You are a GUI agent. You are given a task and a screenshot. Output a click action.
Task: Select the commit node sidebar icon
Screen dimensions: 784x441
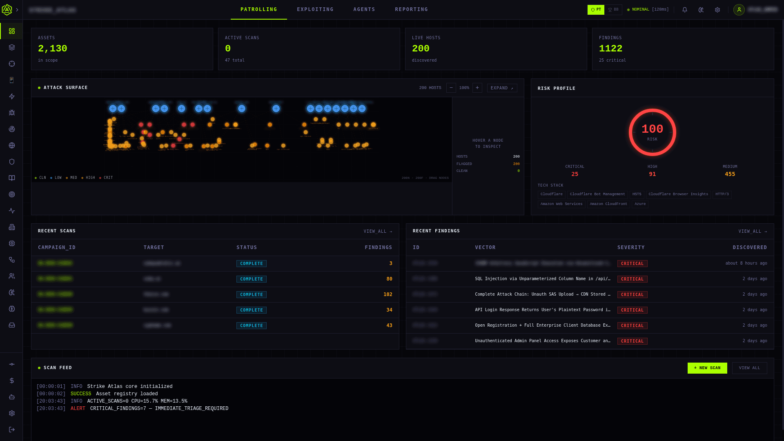12,364
